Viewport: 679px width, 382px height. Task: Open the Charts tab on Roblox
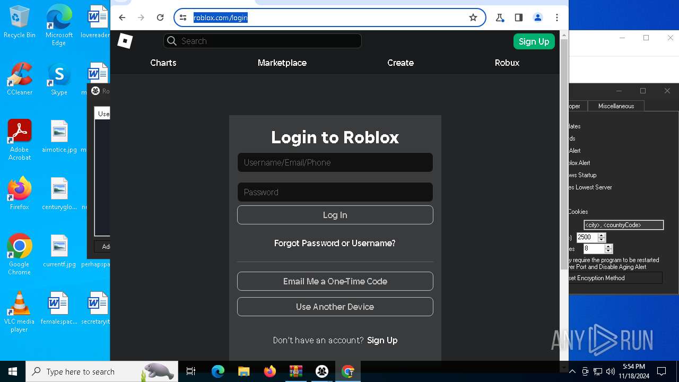(x=163, y=63)
